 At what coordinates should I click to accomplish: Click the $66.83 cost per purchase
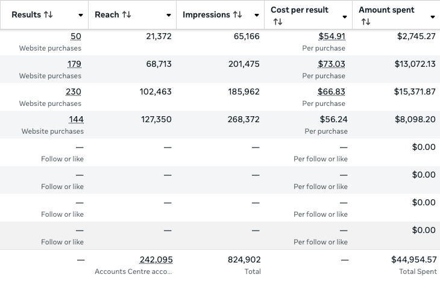pos(332,92)
